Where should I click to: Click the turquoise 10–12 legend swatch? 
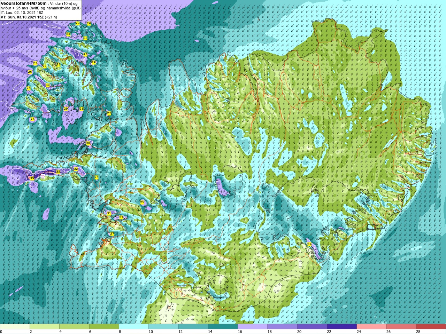click(x=163, y=327)
